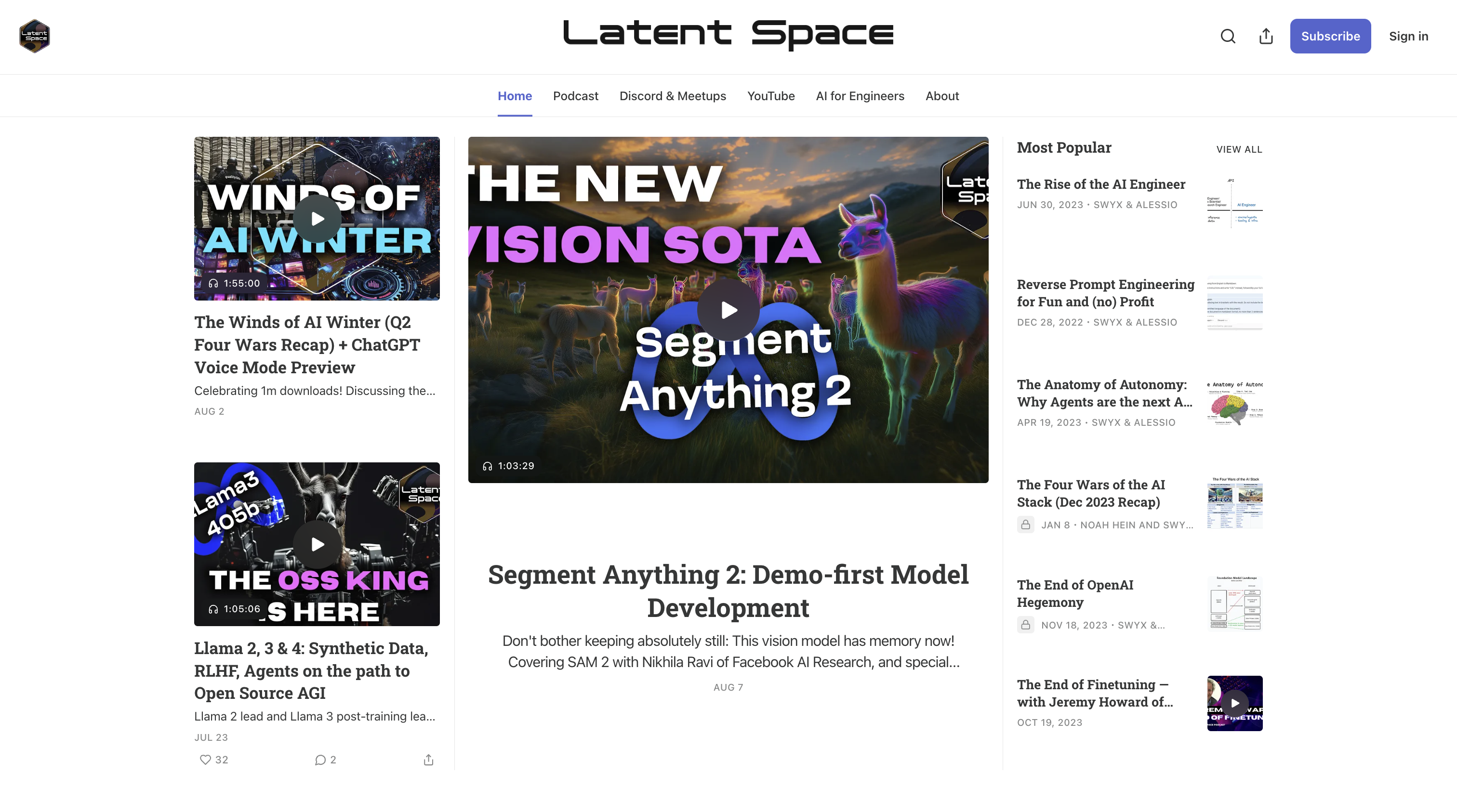Click the share icon in the header
The width and height of the screenshot is (1457, 787).
point(1266,36)
